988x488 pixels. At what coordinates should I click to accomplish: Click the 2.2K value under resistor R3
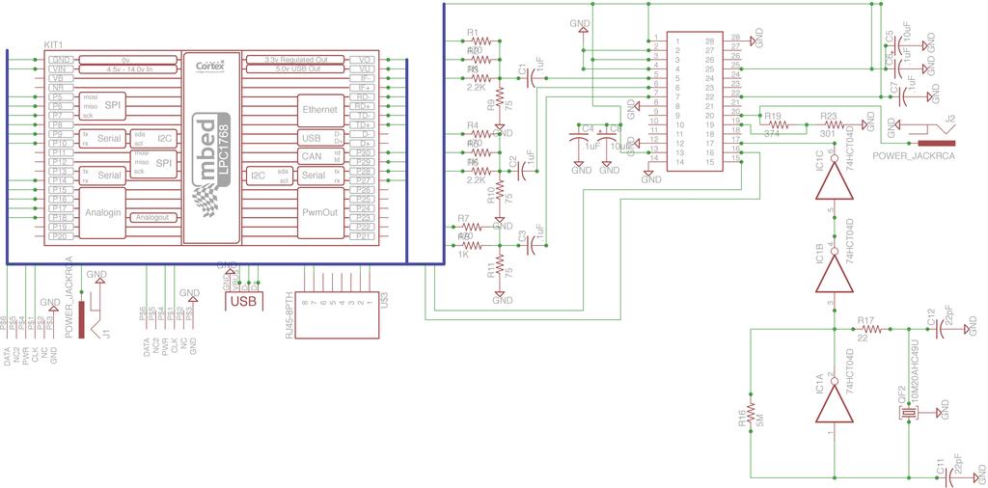click(476, 88)
